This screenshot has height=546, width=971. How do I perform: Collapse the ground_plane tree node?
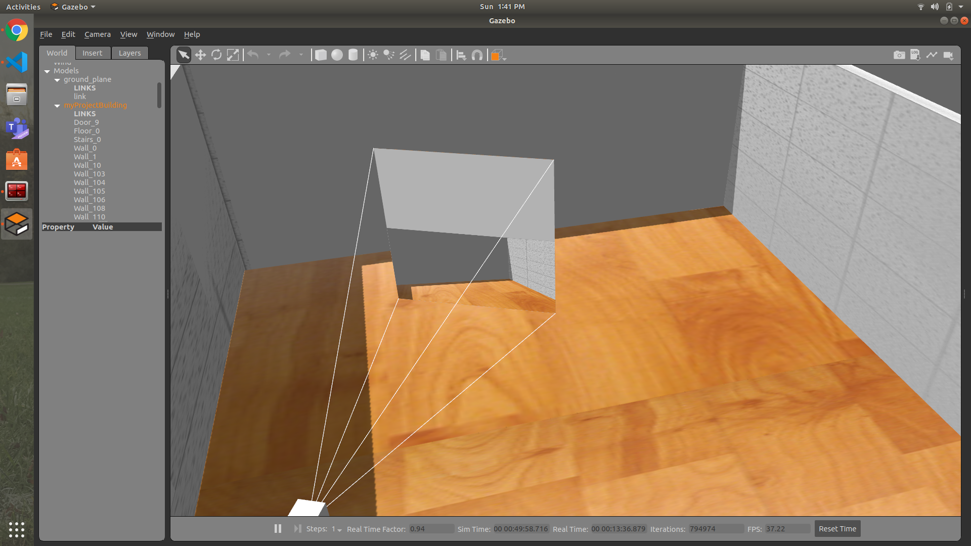click(x=57, y=80)
